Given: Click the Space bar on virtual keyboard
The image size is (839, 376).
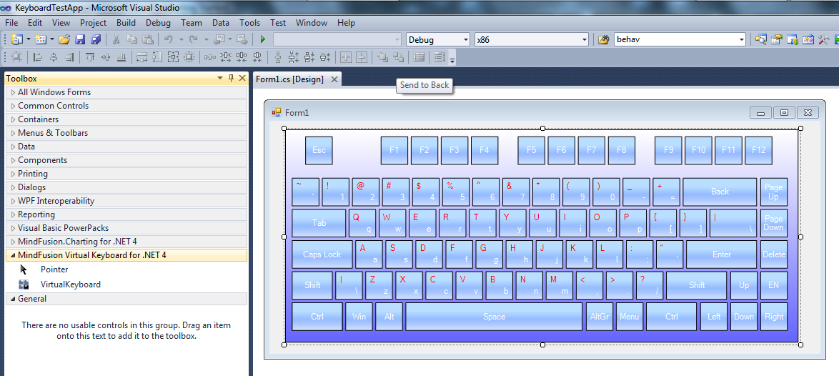Looking at the screenshot, I should coord(494,317).
